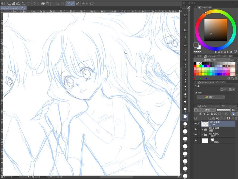Fill with the paint bucket toolbar icon
Image resolution: width=238 pixels, height=179 pixels.
point(43,3)
